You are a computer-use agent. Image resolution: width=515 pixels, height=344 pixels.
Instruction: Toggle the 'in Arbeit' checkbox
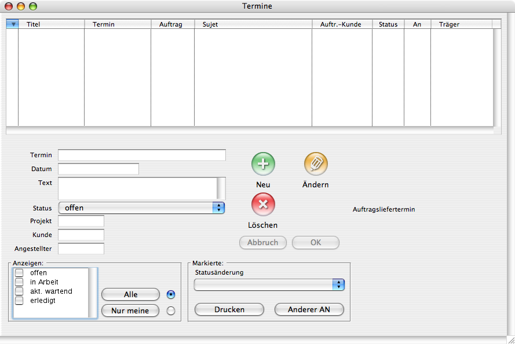coord(19,282)
